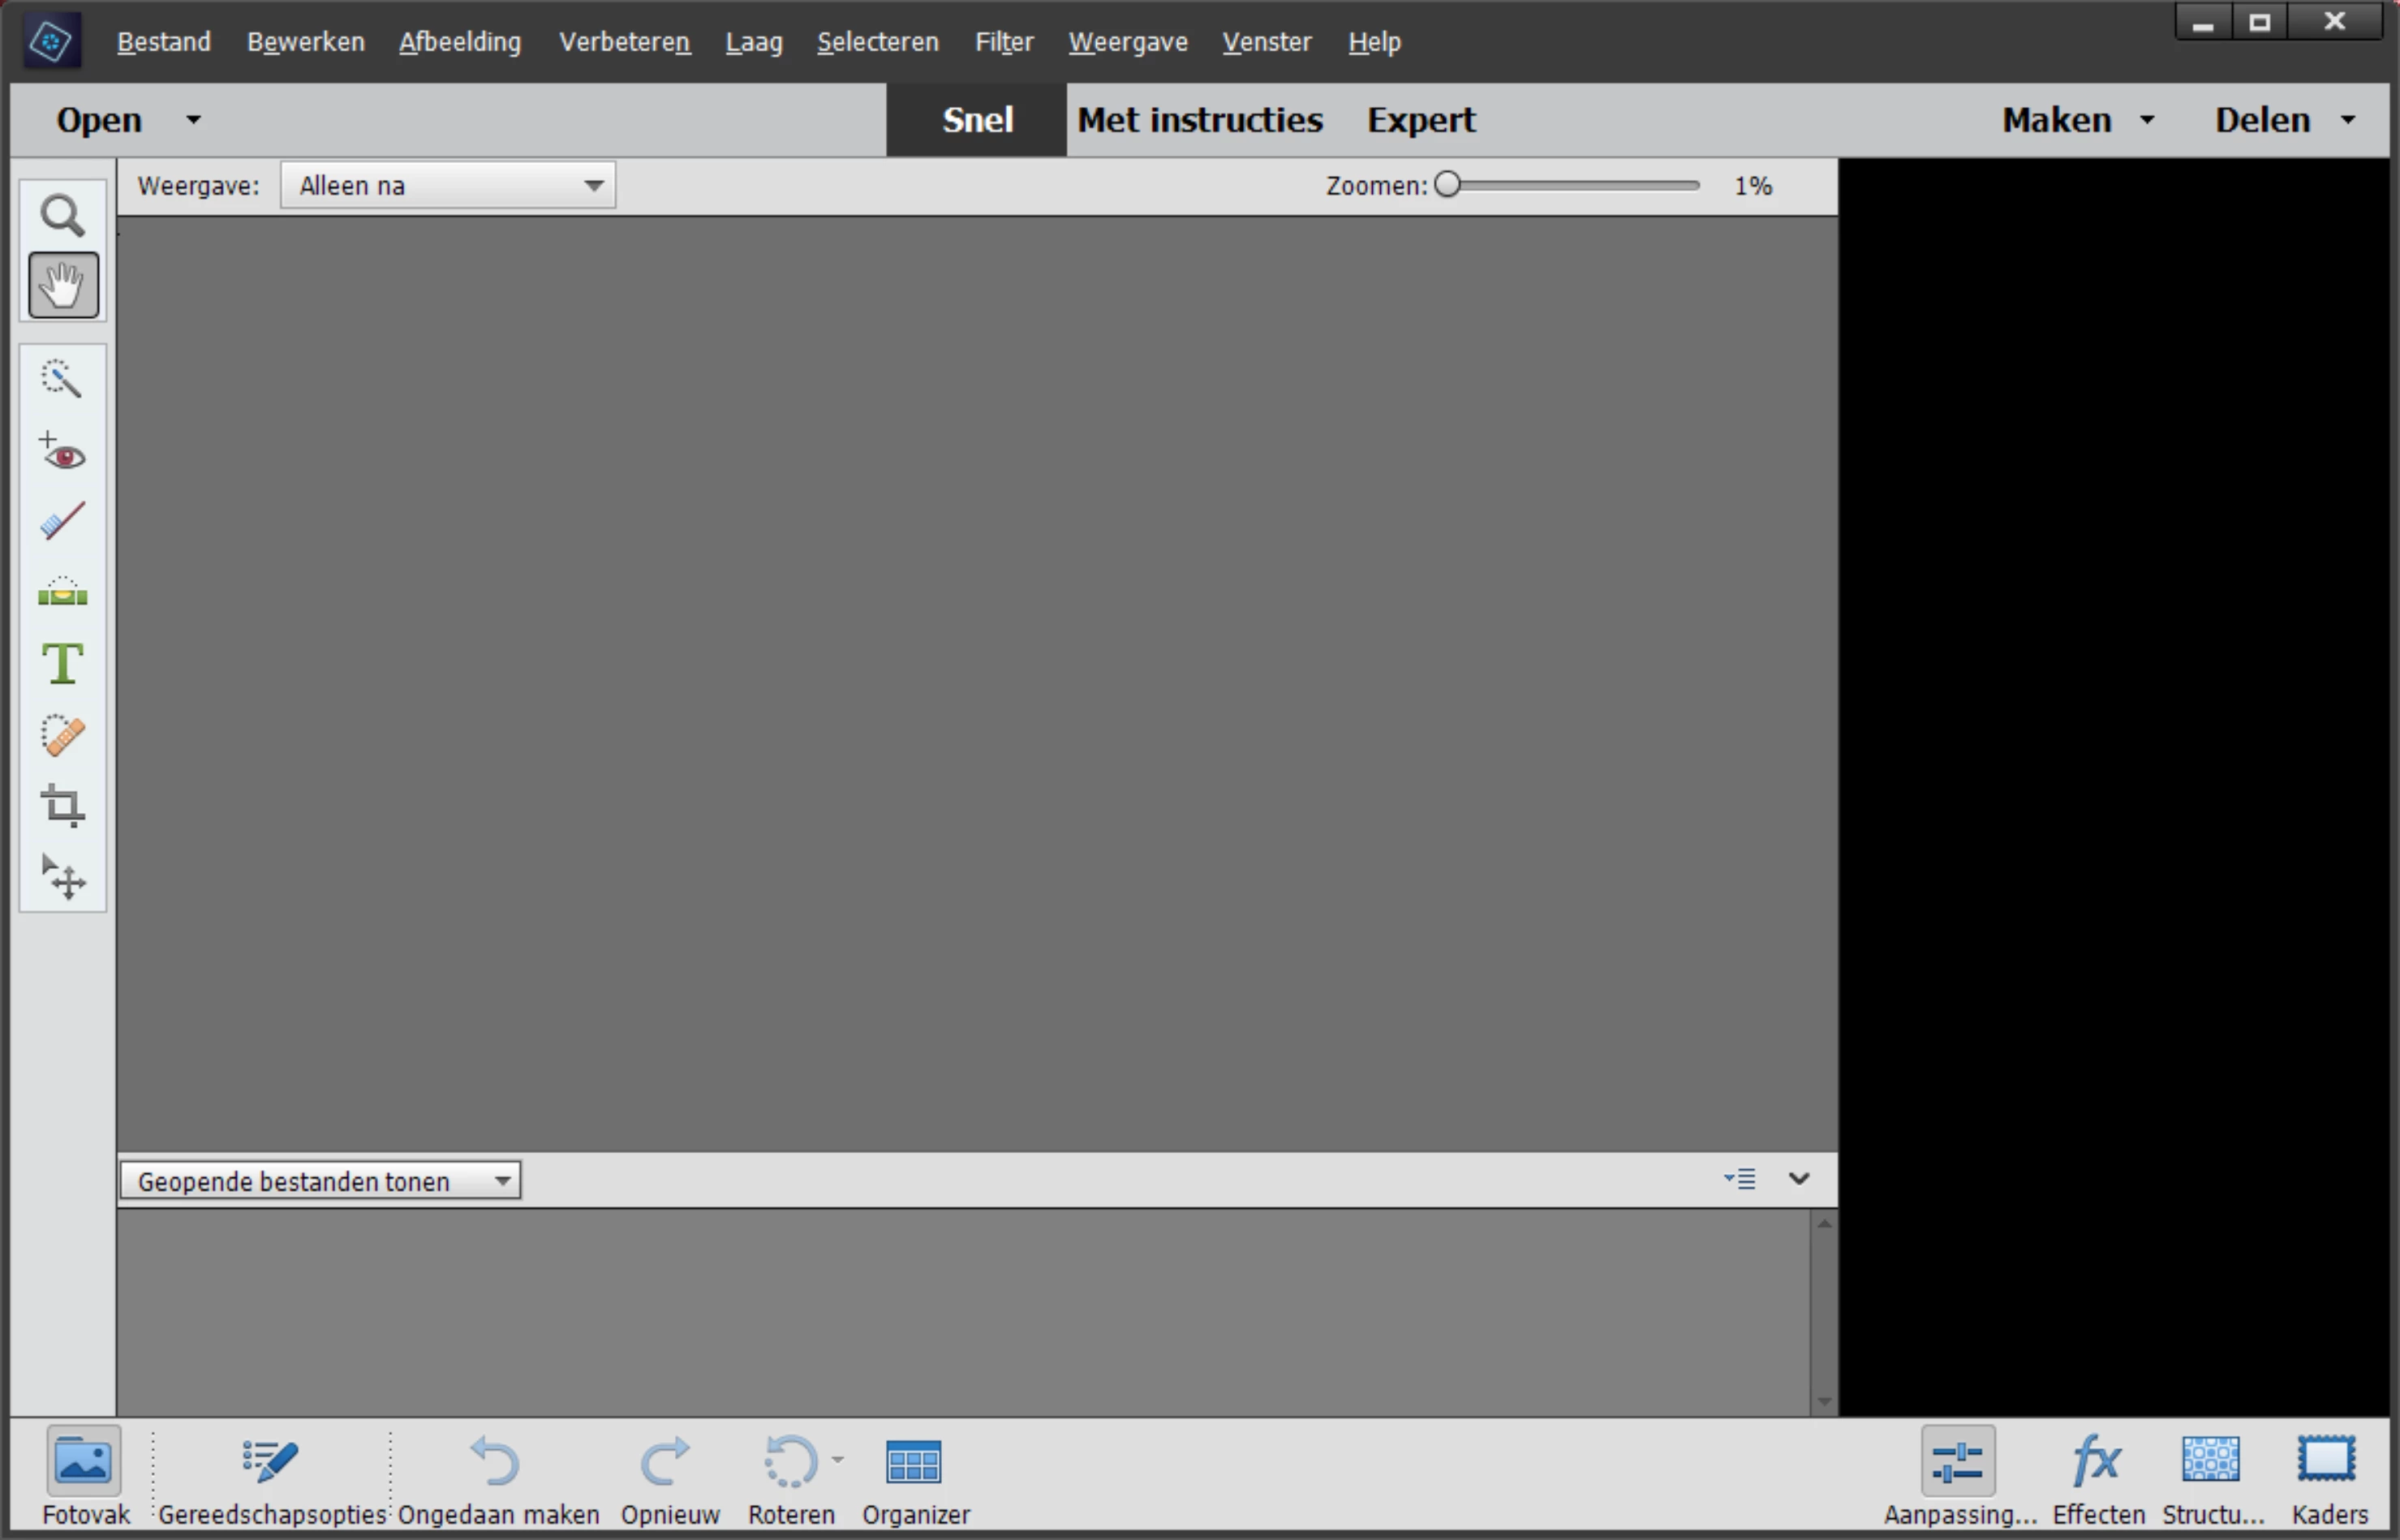Select the Spot Healing Brush tool
This screenshot has height=1540, width=2400.
point(62,736)
